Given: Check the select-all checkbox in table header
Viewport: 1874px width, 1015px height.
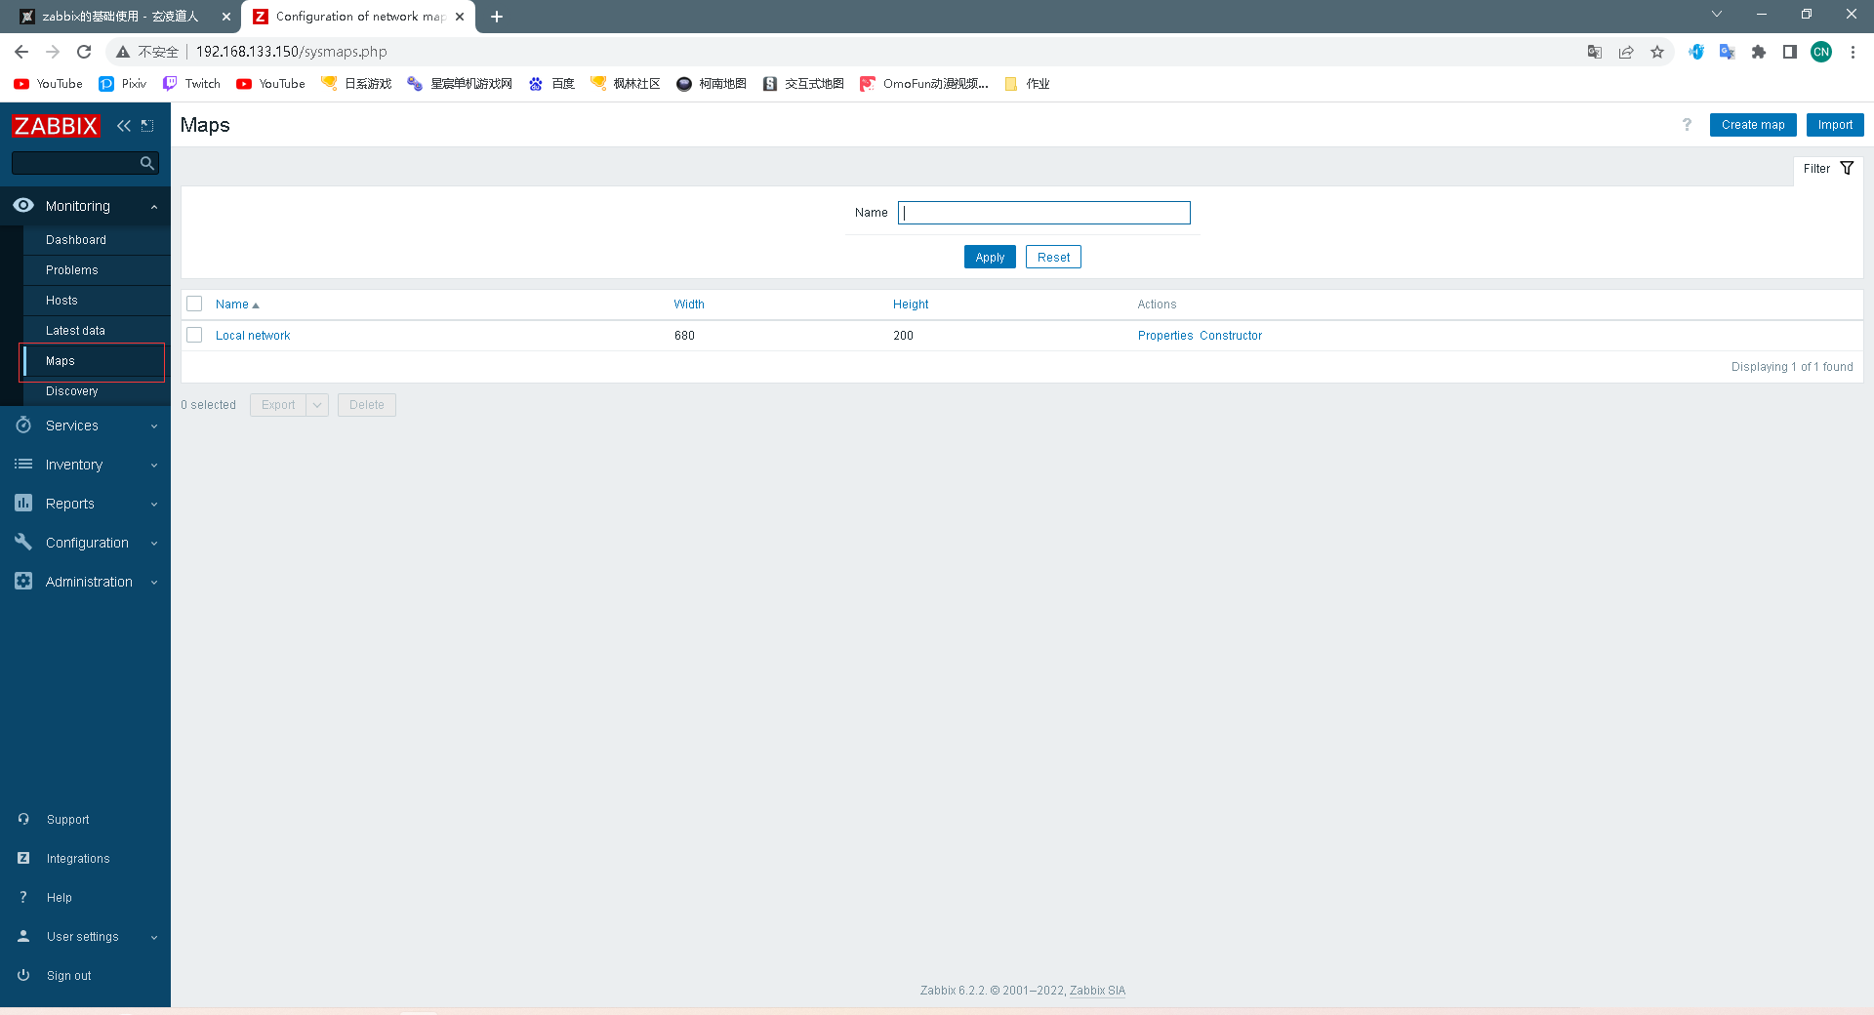Looking at the screenshot, I should [193, 304].
